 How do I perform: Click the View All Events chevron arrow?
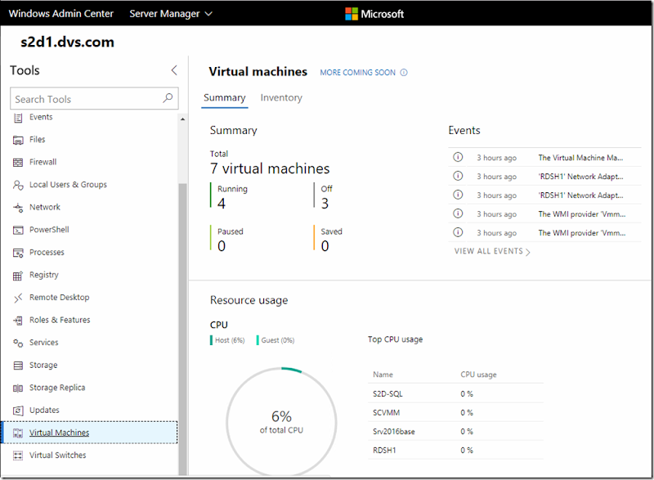pyautogui.click(x=527, y=252)
